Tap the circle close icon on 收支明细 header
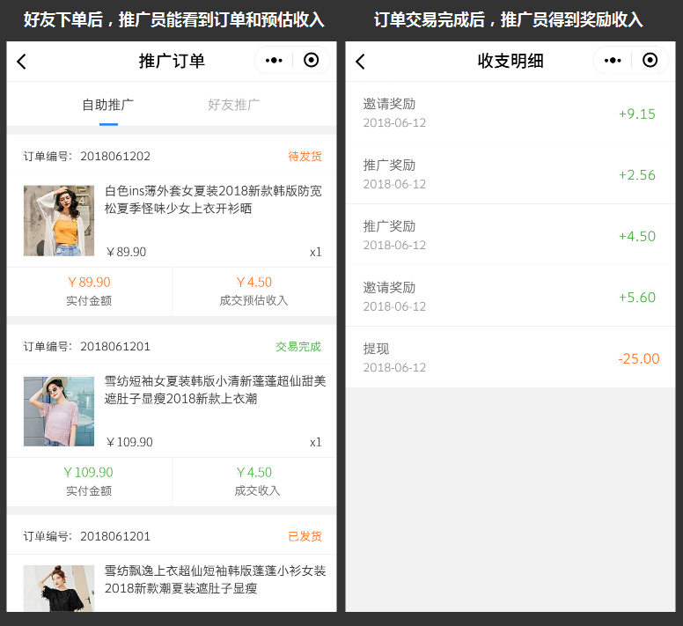This screenshot has width=683, height=626. tap(650, 61)
